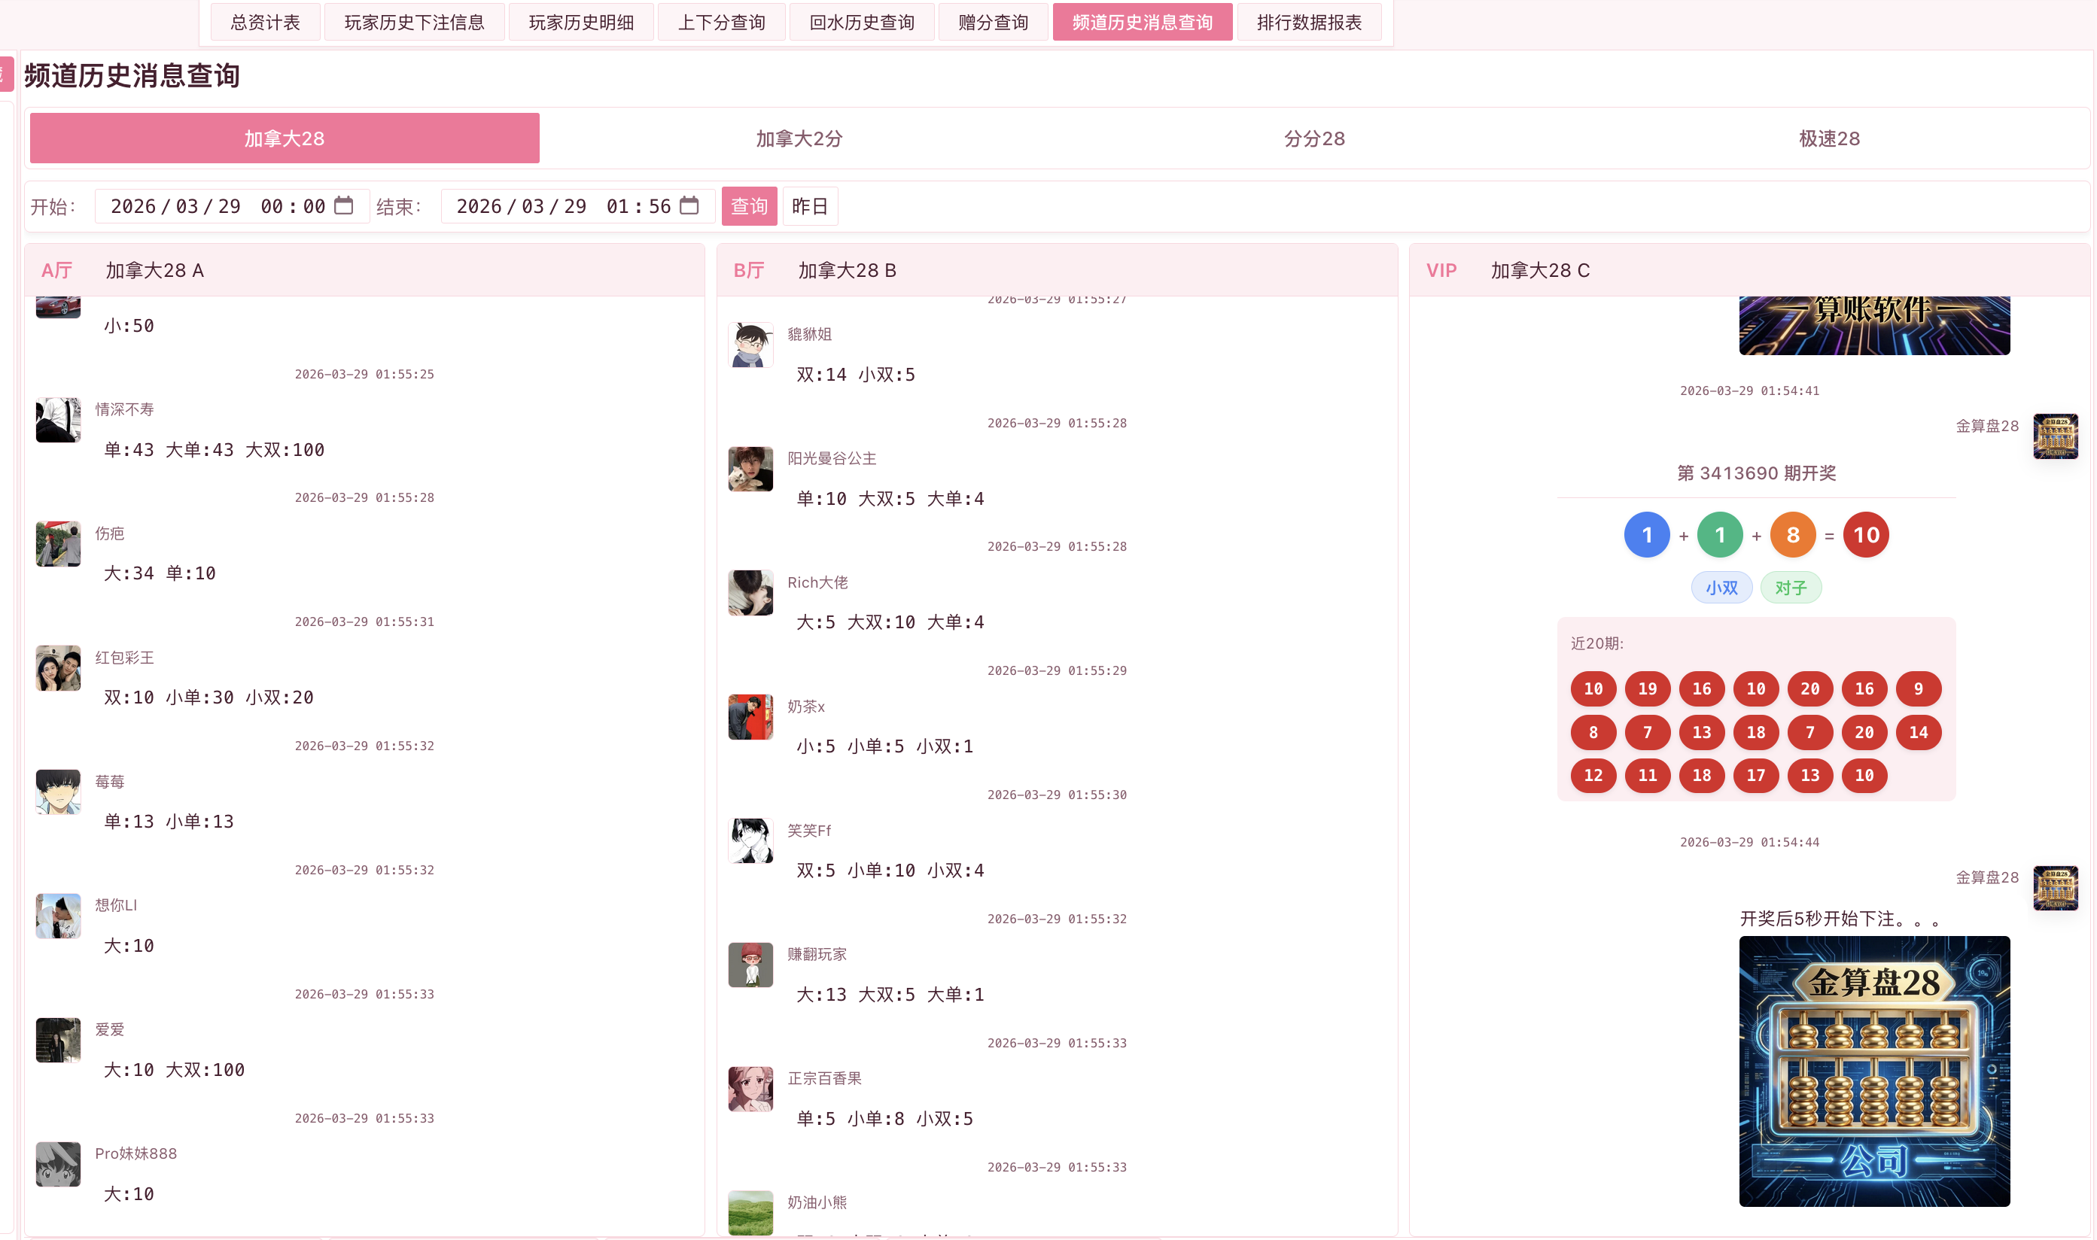Select the 极速28 tab

[1829, 138]
